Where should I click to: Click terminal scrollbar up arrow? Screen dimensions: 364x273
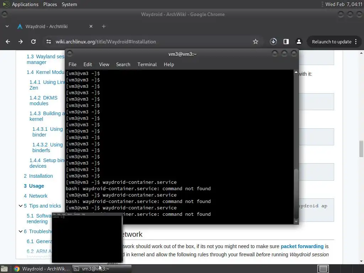click(x=296, y=73)
